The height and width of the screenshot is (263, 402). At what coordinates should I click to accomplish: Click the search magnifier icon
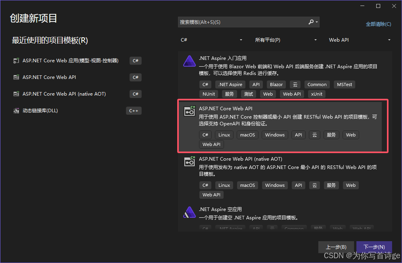(x=311, y=22)
